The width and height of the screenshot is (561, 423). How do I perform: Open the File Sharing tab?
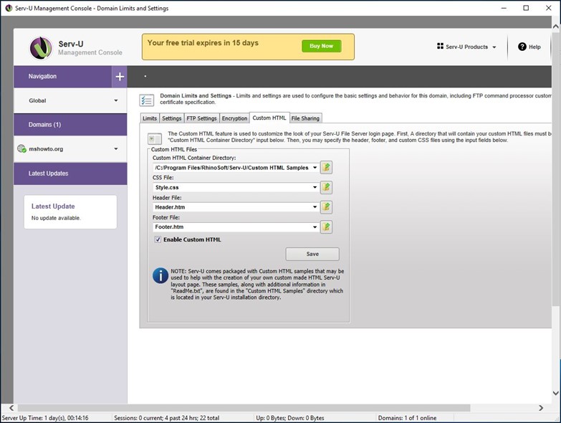pos(305,118)
